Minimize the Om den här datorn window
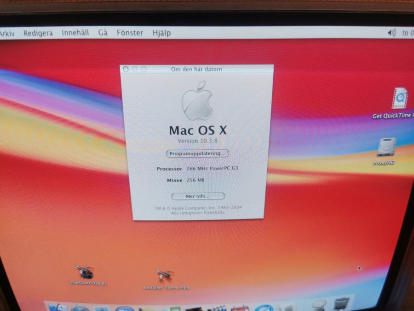 135,69
